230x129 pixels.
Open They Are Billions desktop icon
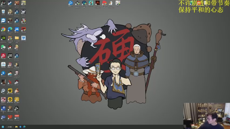(17, 3)
